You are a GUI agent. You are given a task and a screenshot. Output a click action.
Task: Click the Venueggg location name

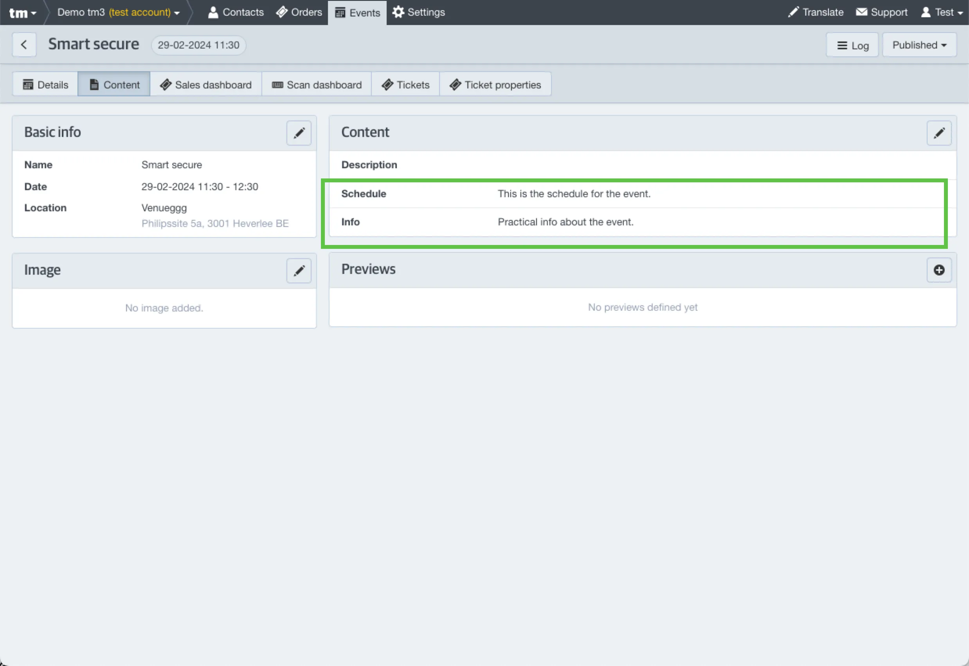[x=164, y=208]
